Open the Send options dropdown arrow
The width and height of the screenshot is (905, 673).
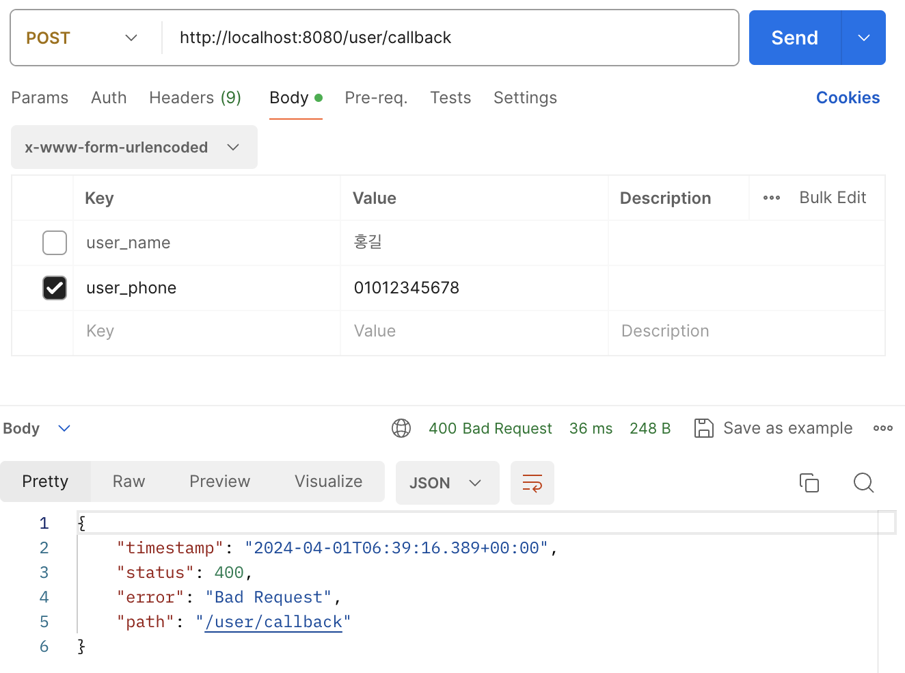[864, 38]
